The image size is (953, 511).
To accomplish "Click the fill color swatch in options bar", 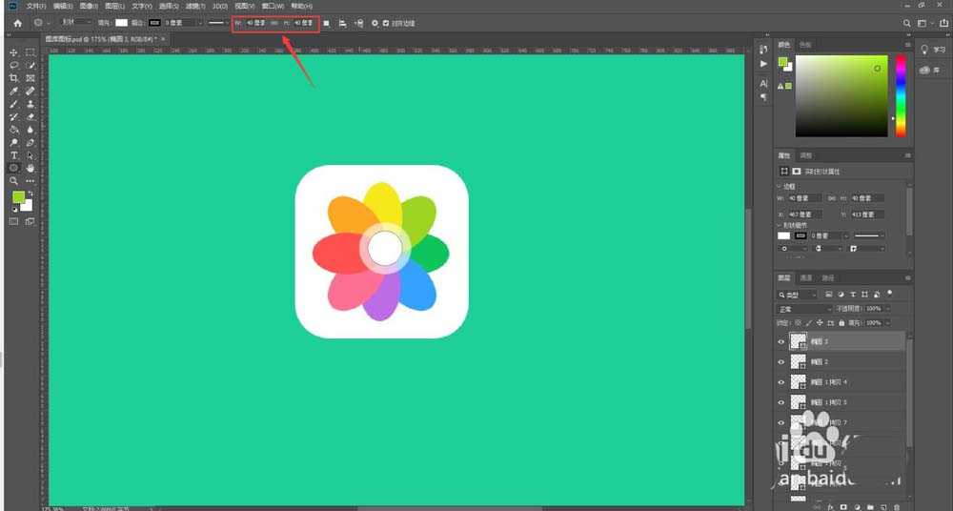I will 122,22.
